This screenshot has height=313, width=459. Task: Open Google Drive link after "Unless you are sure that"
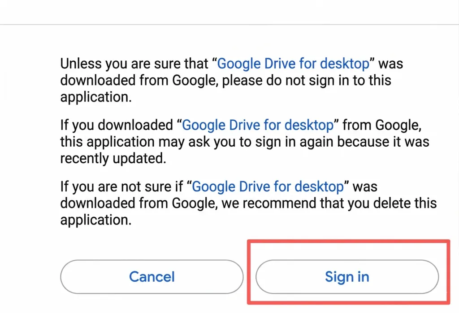293,63
